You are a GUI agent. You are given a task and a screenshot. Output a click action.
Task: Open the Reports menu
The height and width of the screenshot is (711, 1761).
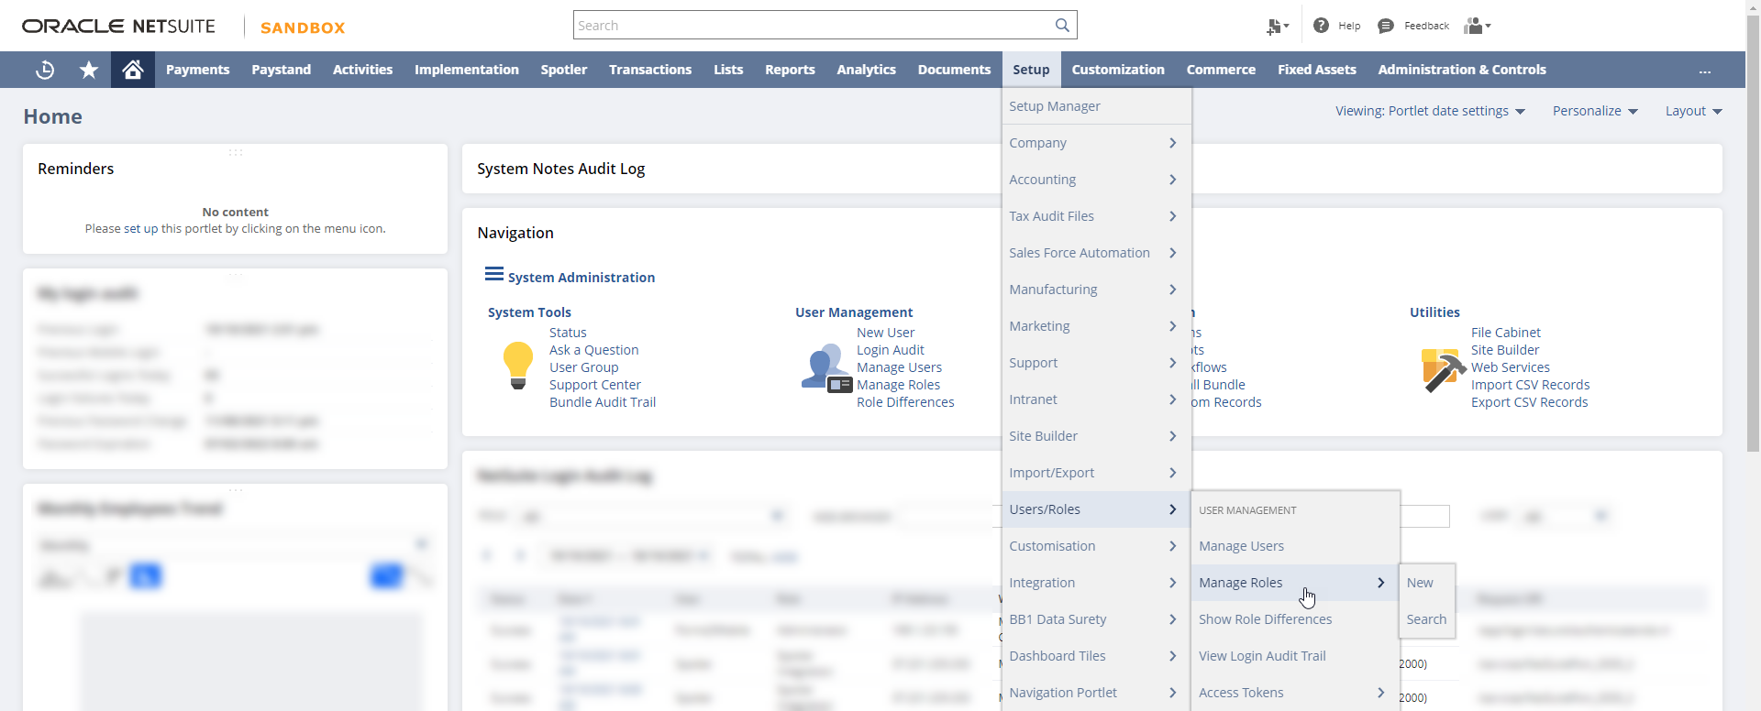coord(790,70)
